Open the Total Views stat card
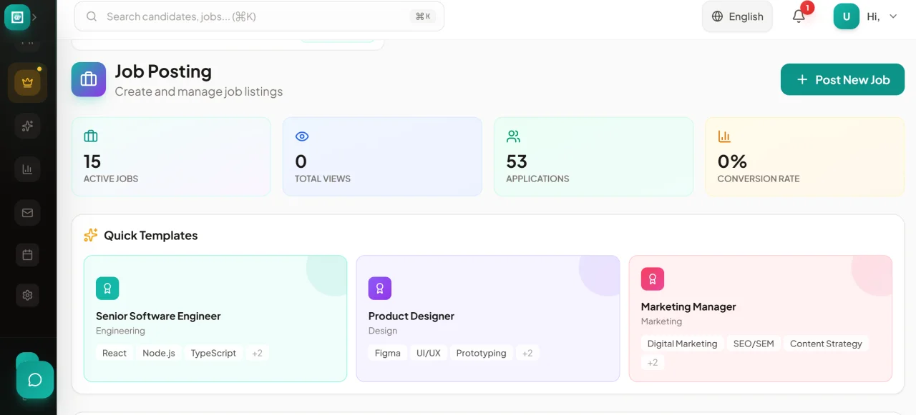Viewport: 916px width, 415px height. (382, 156)
